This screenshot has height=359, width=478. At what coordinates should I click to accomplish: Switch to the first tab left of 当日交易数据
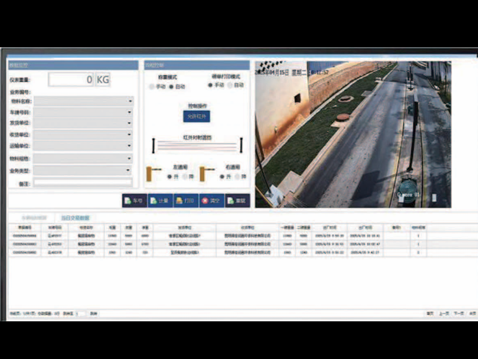pyautogui.click(x=34, y=218)
